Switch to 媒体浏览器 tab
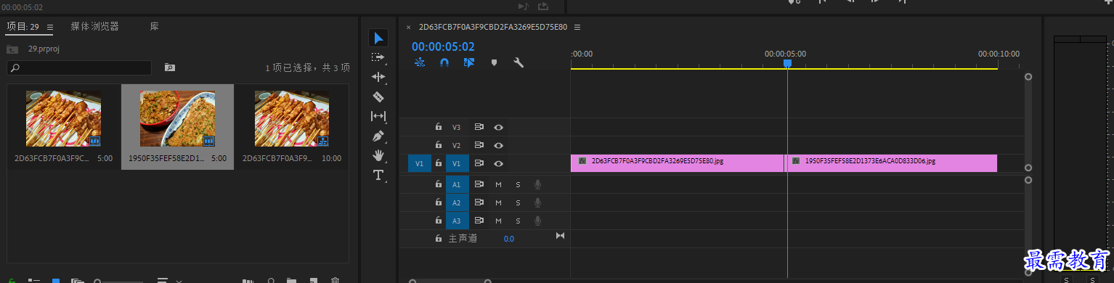 pyautogui.click(x=95, y=27)
